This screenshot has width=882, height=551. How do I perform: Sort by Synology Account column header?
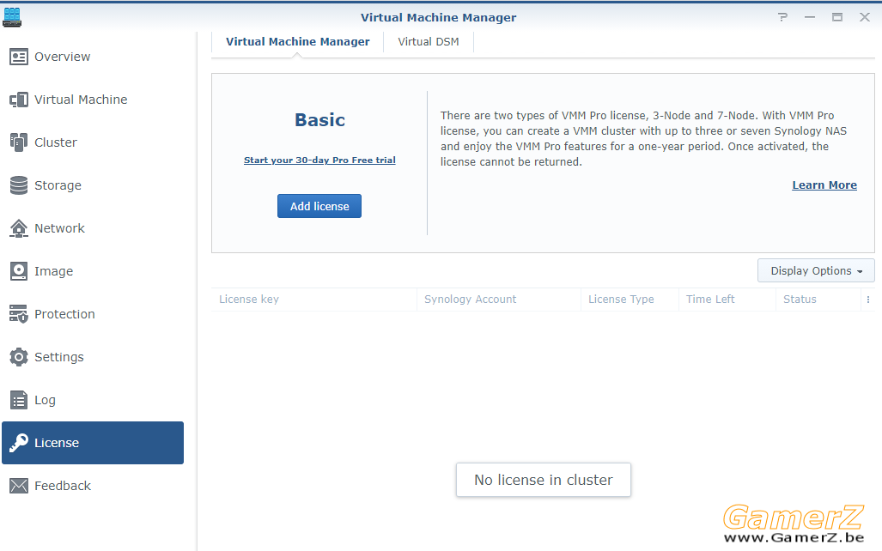click(498, 300)
